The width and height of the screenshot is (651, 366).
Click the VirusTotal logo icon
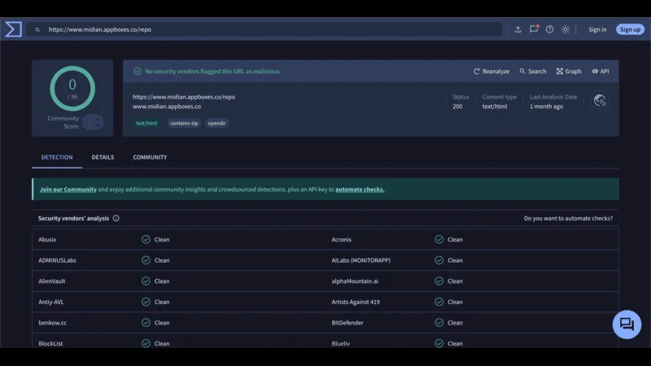tap(13, 29)
